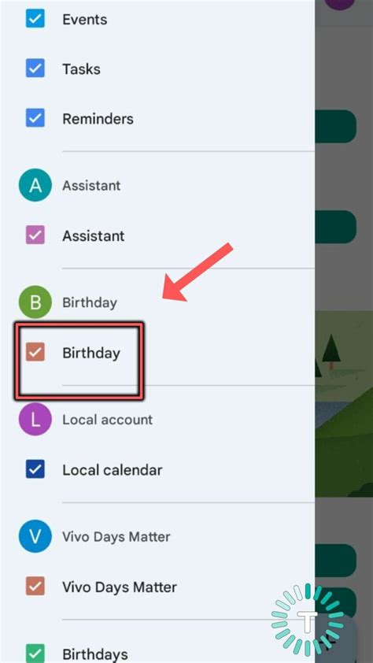Tap the Local calendar label
Screen dimensions: 373x663
113,470
